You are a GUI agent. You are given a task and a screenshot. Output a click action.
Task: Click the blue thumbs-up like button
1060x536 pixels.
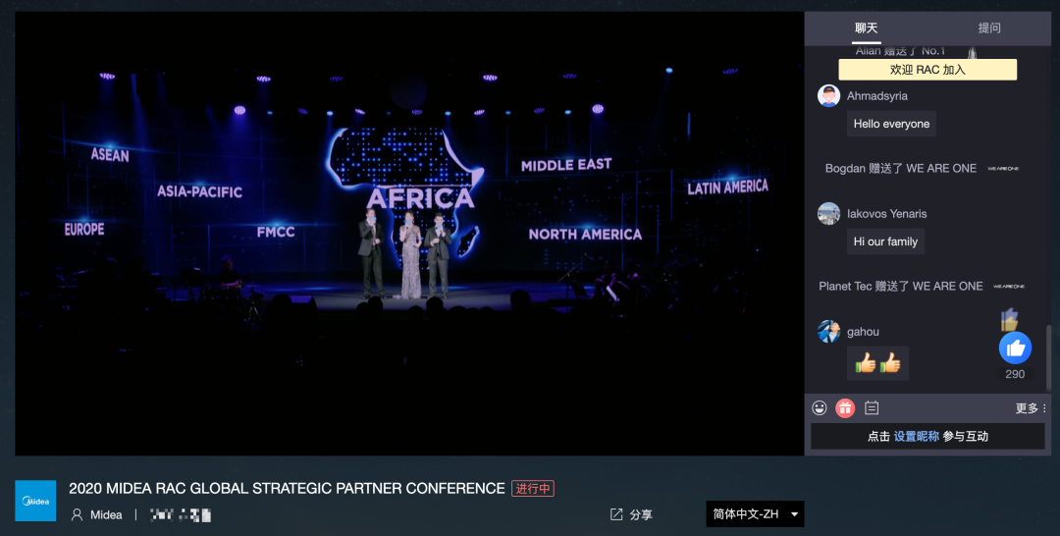coord(1015,348)
